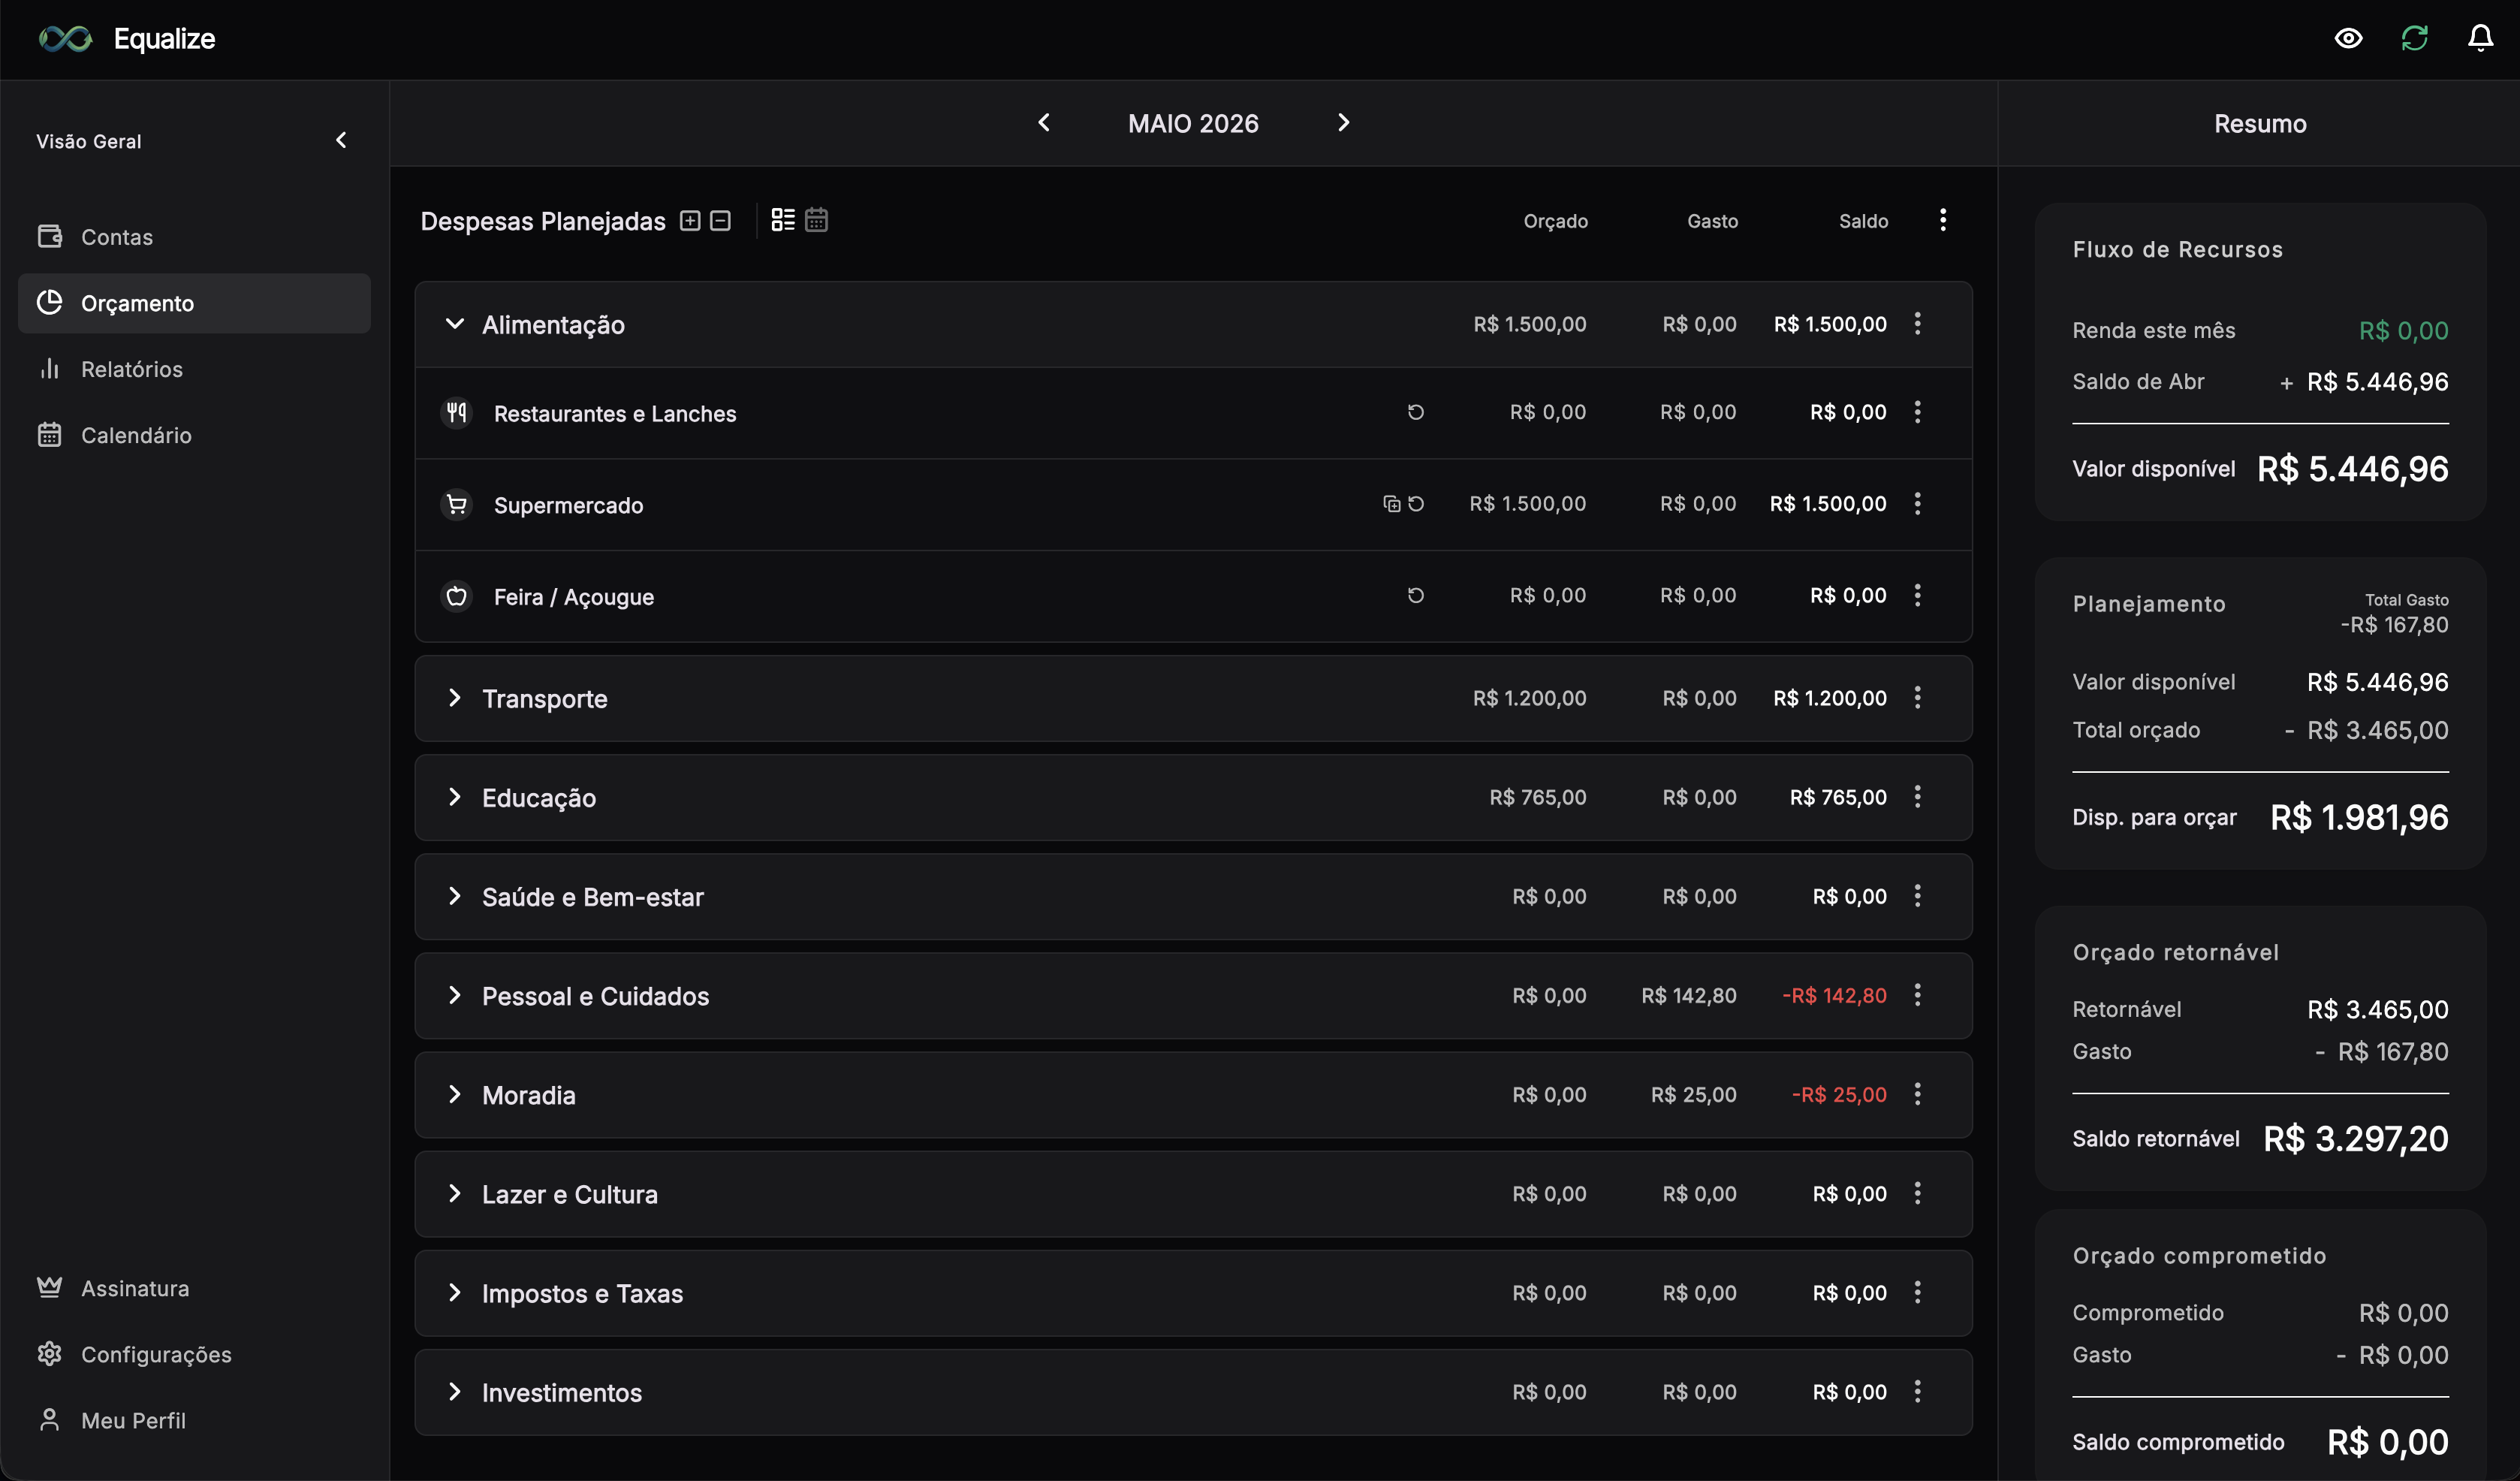The image size is (2520, 1481).
Task: Collapse all categories minus icon
Action: click(720, 220)
